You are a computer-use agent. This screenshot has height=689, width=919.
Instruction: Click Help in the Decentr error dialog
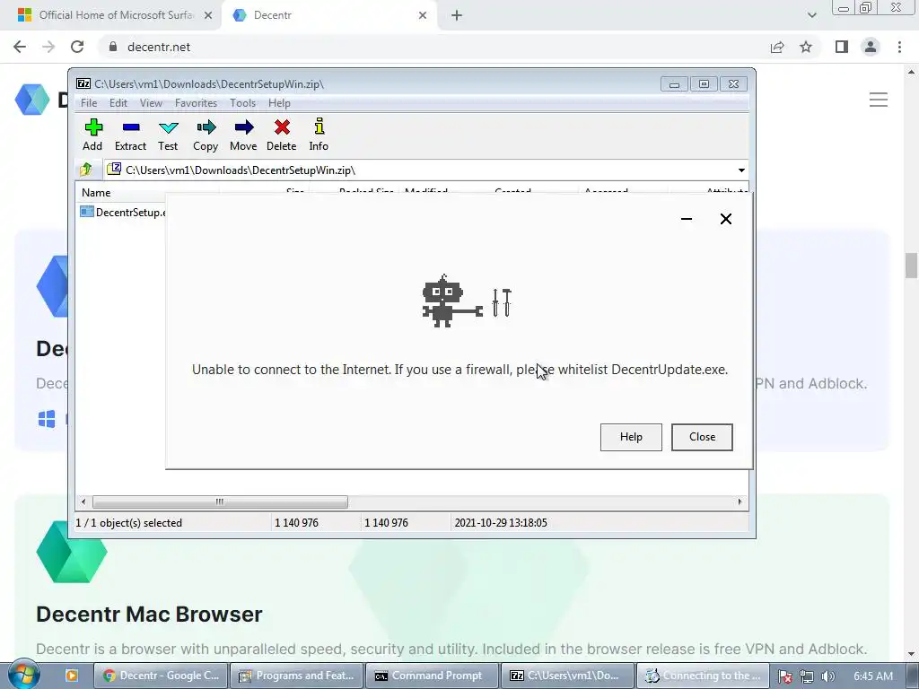(x=631, y=437)
